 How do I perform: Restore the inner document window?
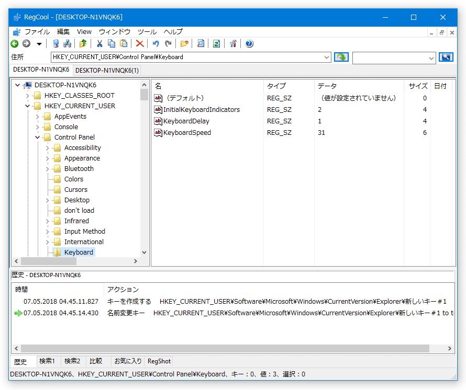(442, 32)
